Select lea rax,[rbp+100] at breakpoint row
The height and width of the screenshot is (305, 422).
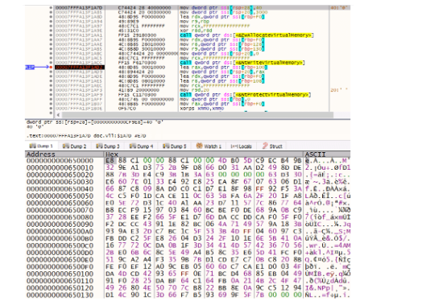point(223,68)
